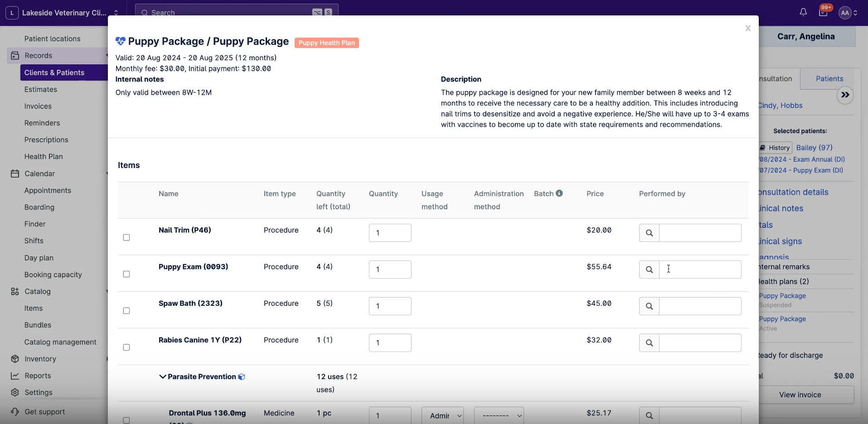Click search icon in Spaw Bath row

[649, 306]
